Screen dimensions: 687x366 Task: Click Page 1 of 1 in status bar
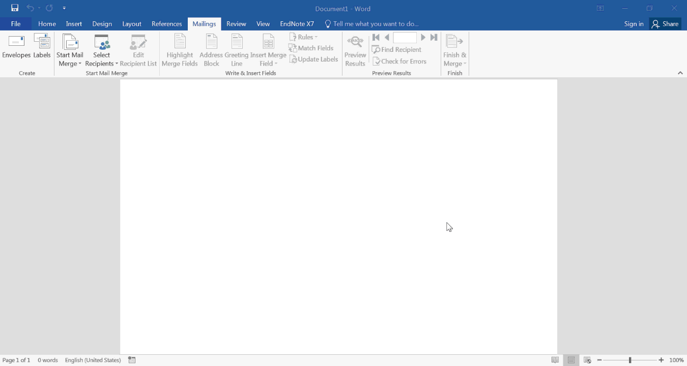click(x=16, y=360)
